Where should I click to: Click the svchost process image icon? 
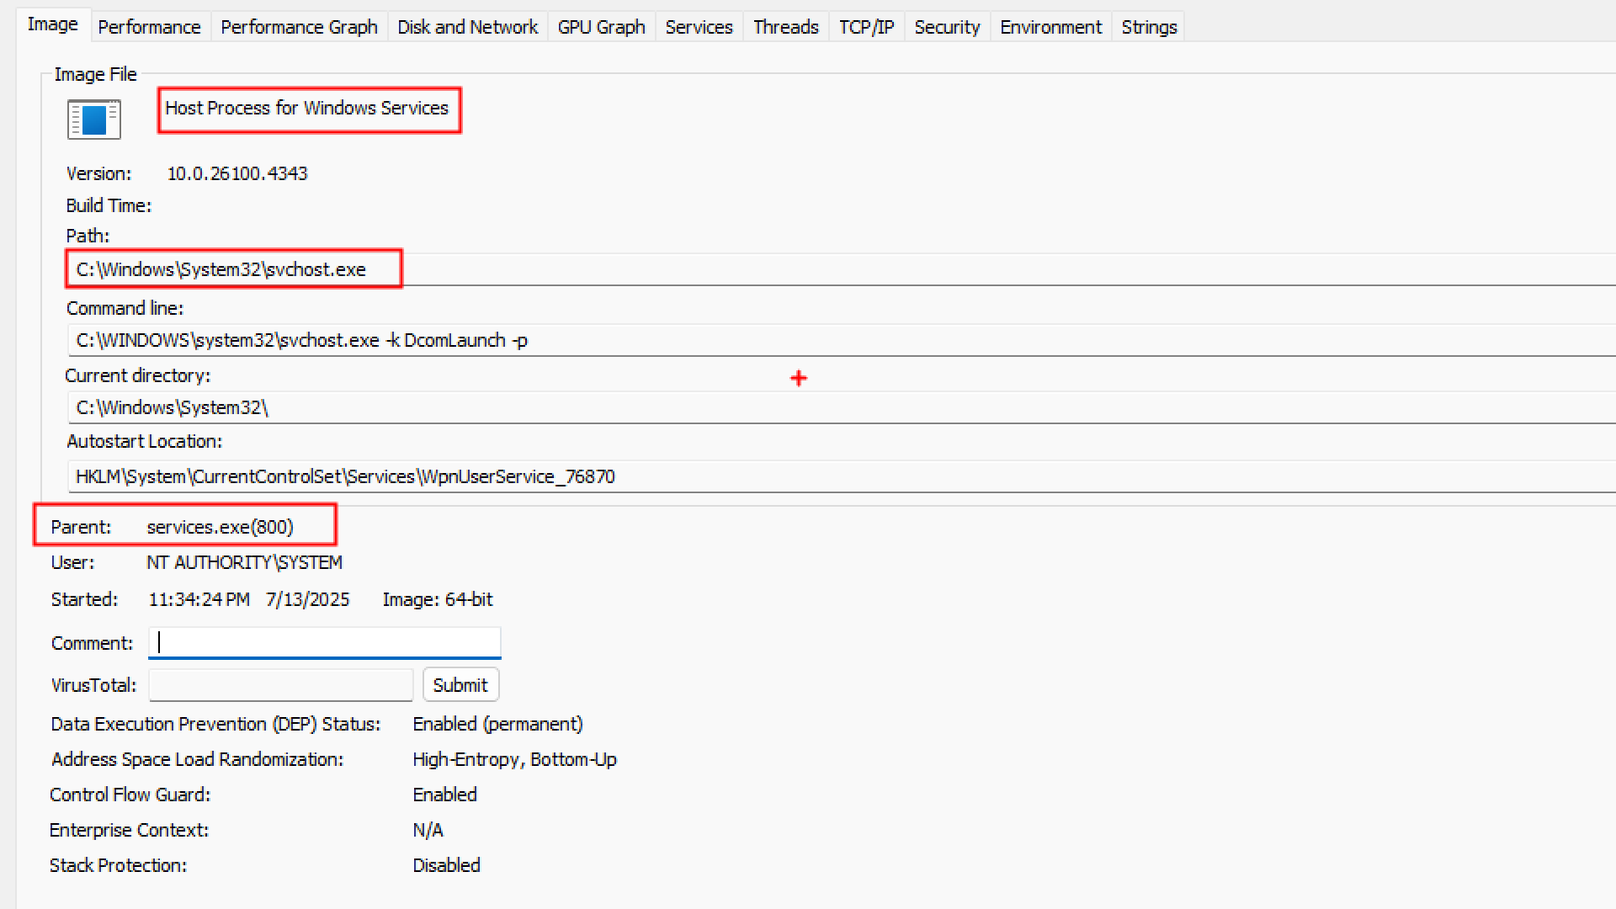pyautogui.click(x=93, y=120)
